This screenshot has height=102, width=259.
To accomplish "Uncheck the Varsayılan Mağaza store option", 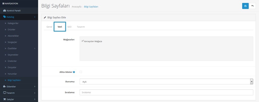I will (x=83, y=41).
